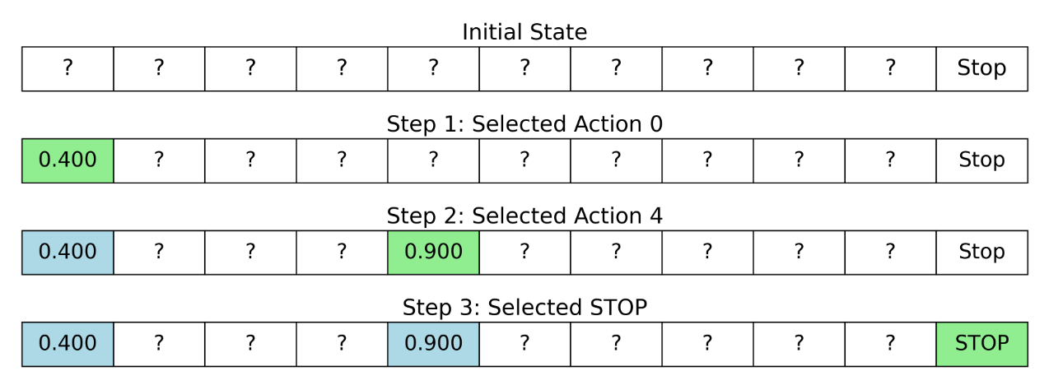Click the "Step 3: Selected STOP" heading

click(524, 308)
